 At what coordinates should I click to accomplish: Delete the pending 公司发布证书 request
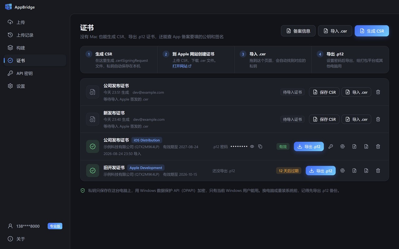[378, 92]
